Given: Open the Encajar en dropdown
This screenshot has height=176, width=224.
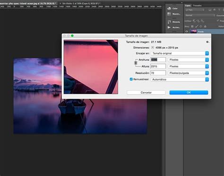Looking at the screenshot, I should tap(180, 53).
